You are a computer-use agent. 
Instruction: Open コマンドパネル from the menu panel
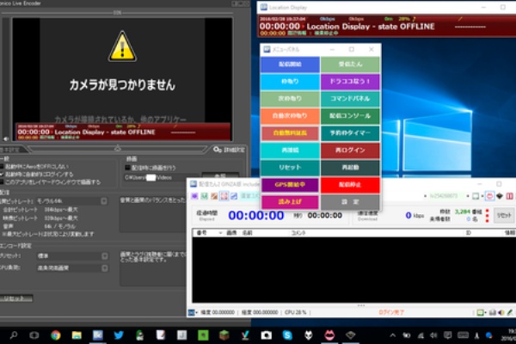350,99
